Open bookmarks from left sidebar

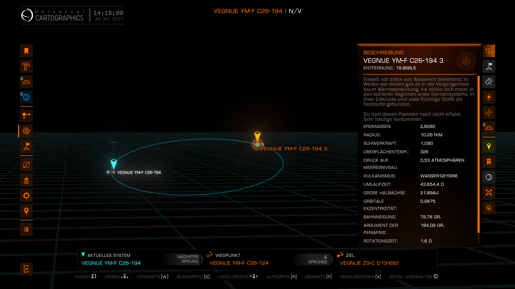point(26,51)
